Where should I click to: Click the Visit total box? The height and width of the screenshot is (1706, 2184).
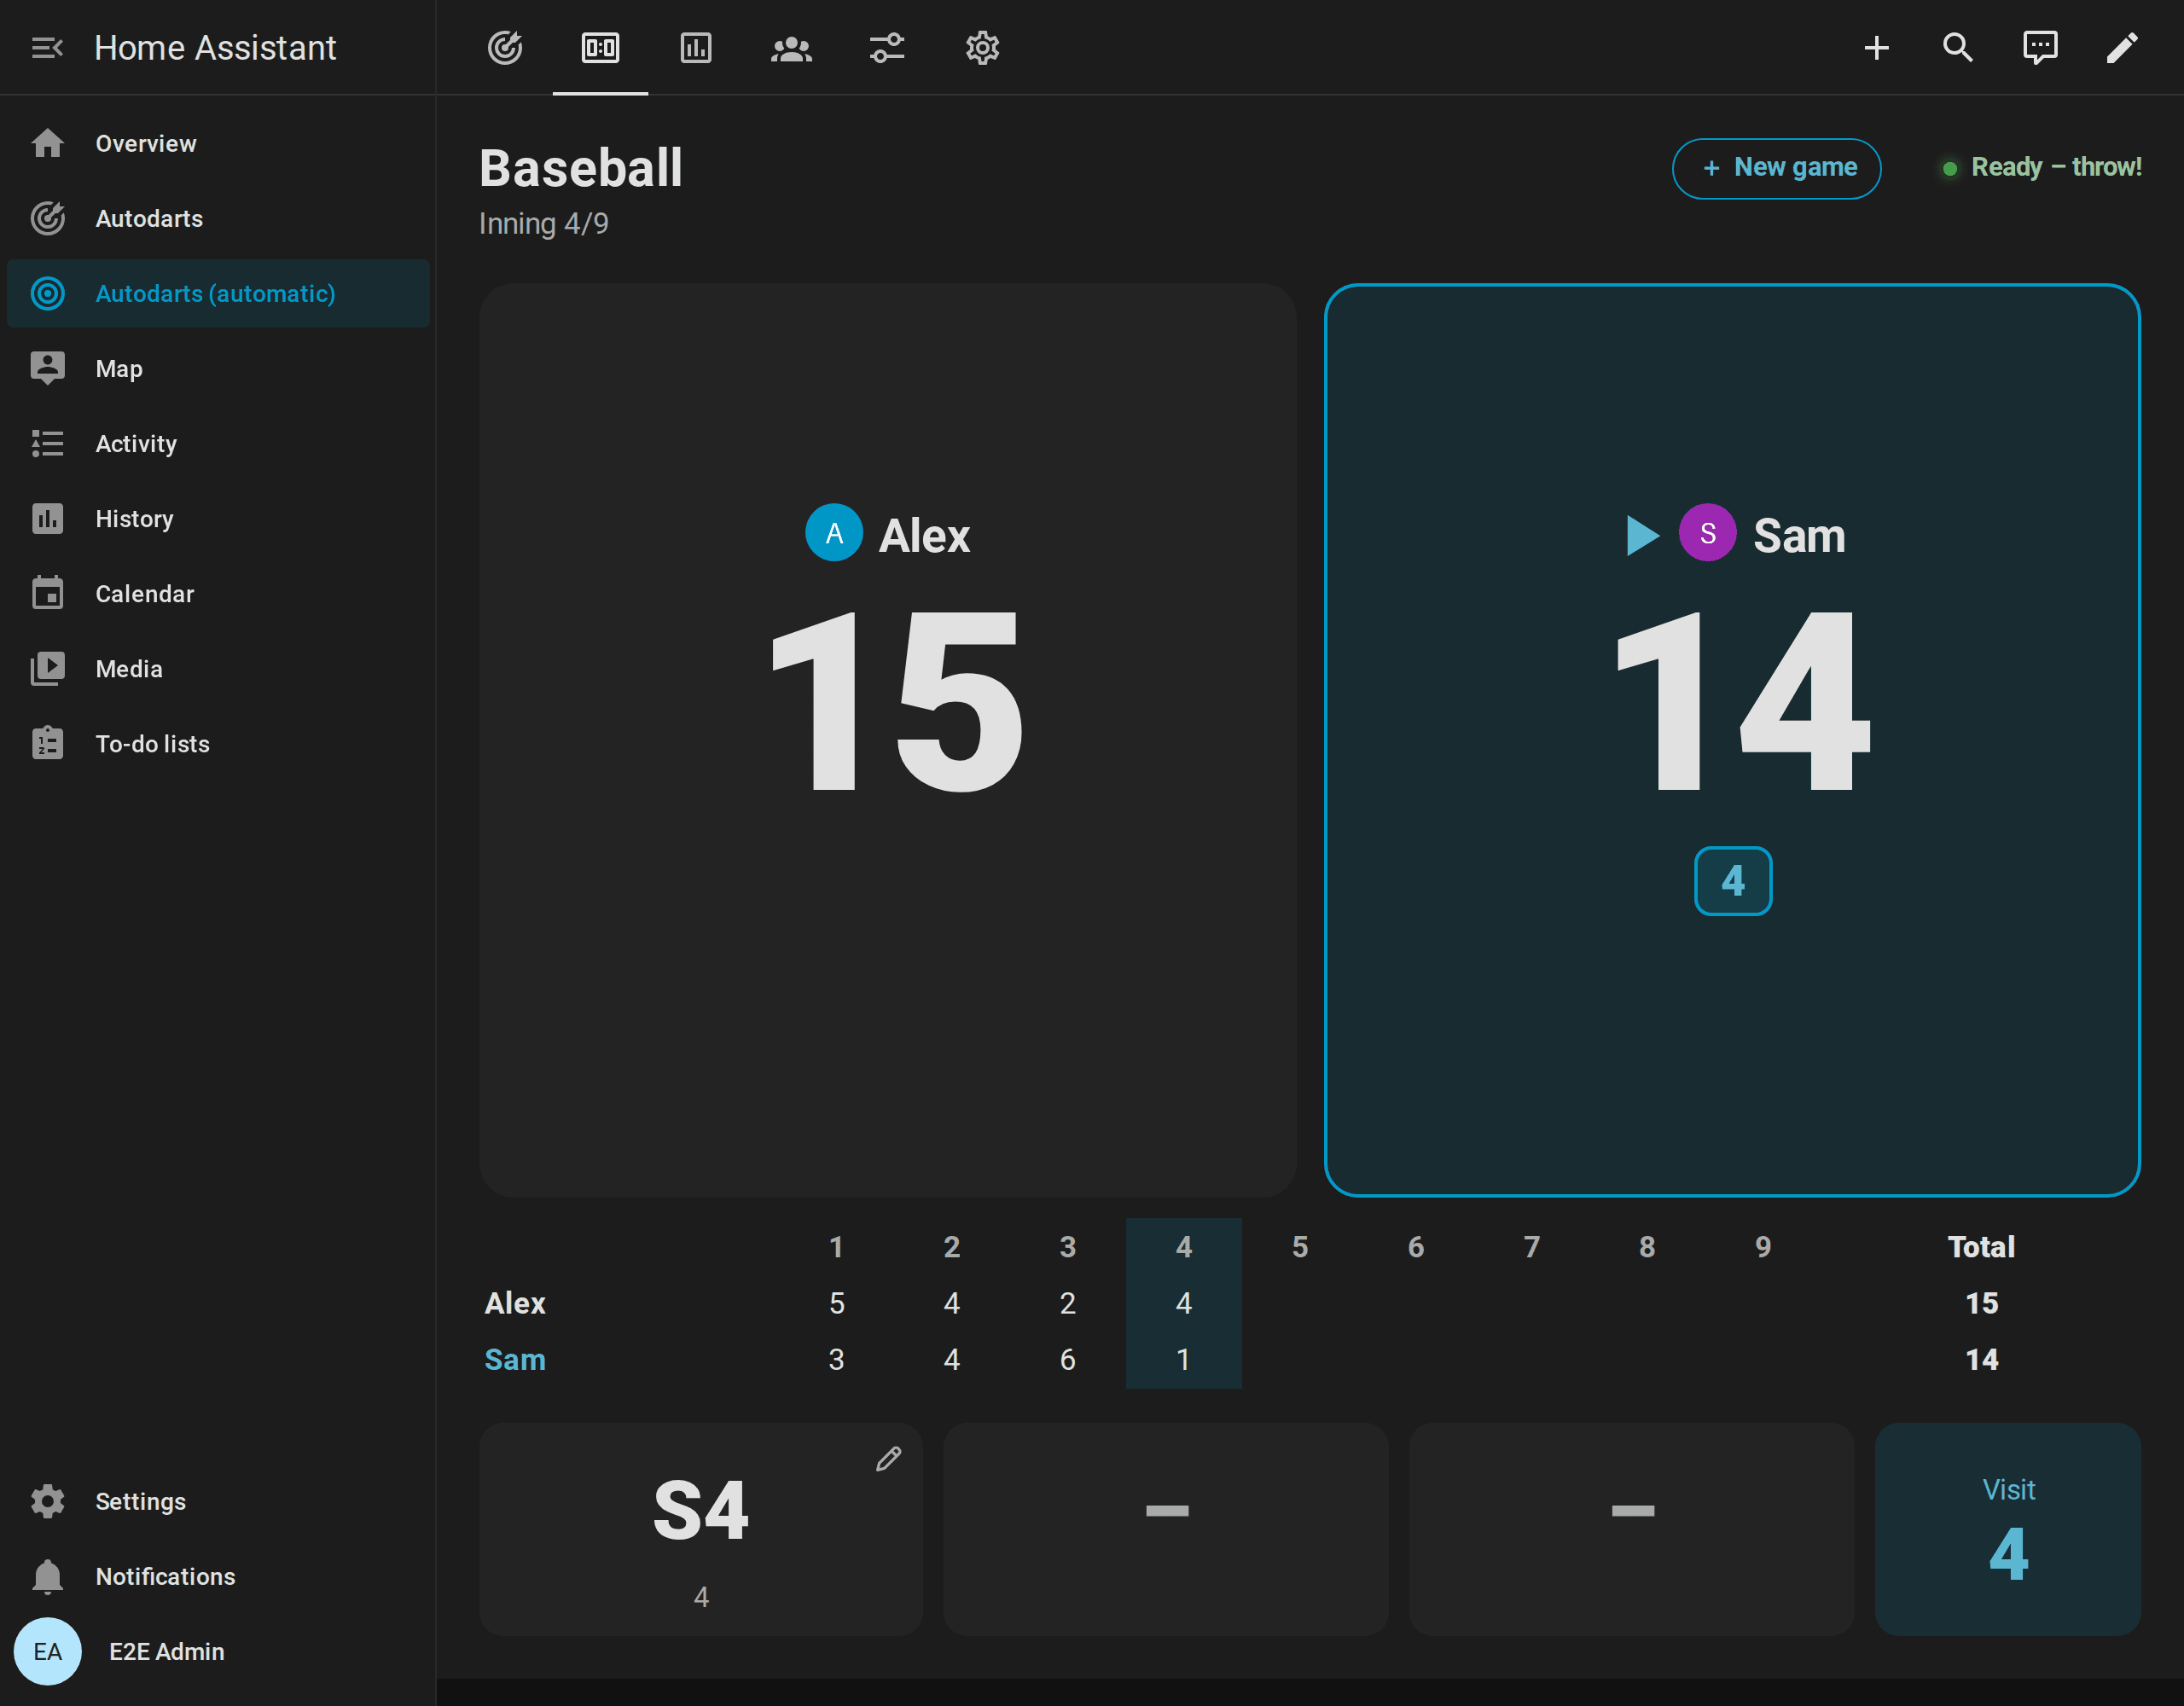coord(2008,1529)
